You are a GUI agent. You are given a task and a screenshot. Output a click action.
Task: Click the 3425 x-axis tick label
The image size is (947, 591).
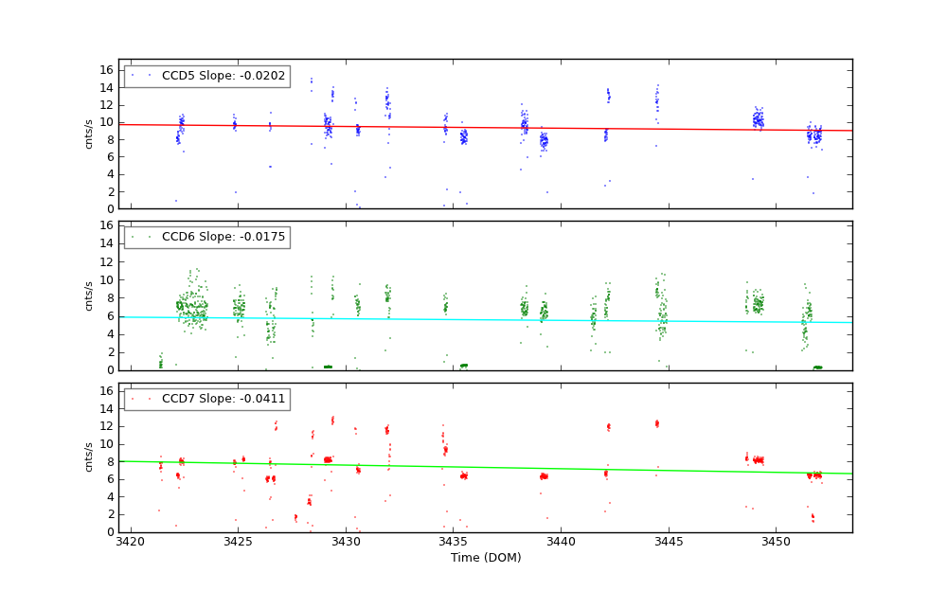238,541
